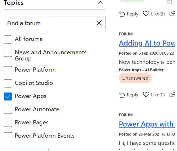
Task: Click the Posted on 26 Mar 2021 timestamp
Action: [147, 134]
